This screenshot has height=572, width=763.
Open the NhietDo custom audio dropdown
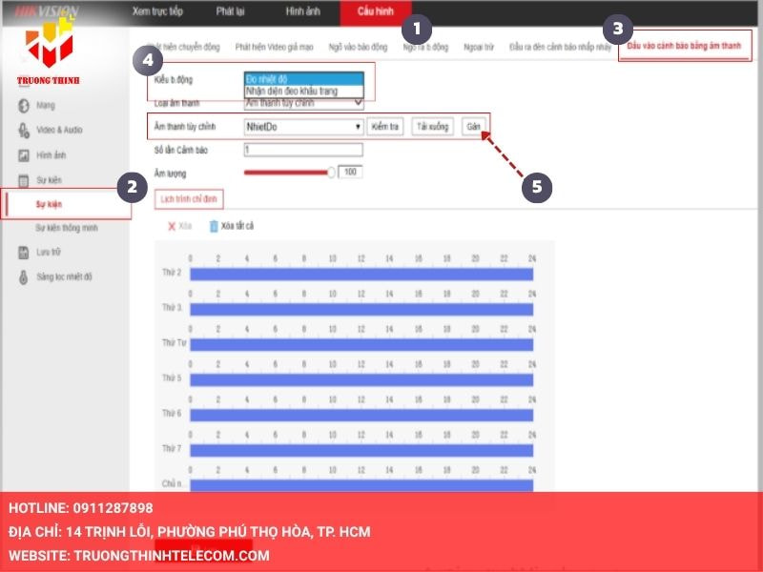303,126
